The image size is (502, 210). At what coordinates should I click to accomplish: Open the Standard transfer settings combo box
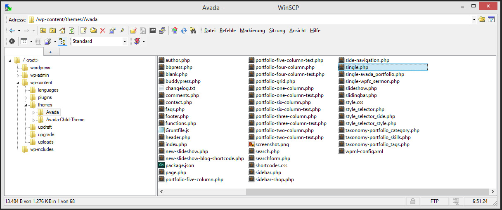click(x=99, y=41)
